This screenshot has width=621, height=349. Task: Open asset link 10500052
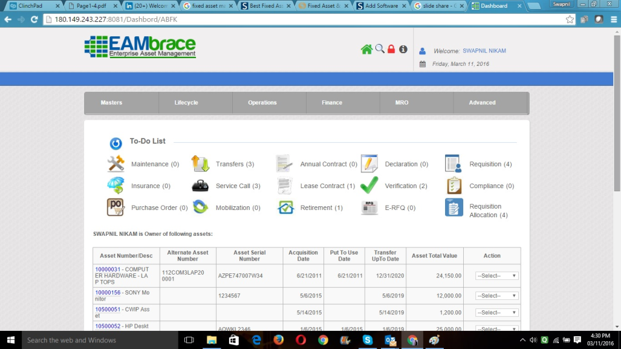[108, 326]
